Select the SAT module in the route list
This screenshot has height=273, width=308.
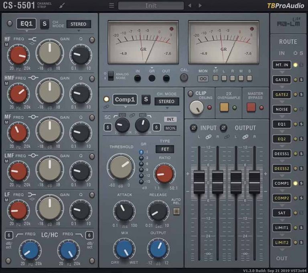click(x=282, y=213)
